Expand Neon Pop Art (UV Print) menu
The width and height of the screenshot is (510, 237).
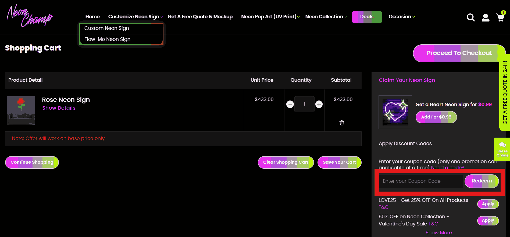pyautogui.click(x=270, y=17)
